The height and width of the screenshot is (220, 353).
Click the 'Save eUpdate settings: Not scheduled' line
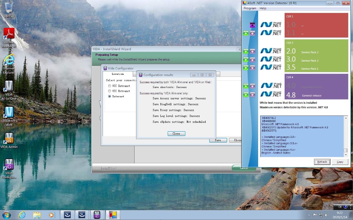[179, 122]
